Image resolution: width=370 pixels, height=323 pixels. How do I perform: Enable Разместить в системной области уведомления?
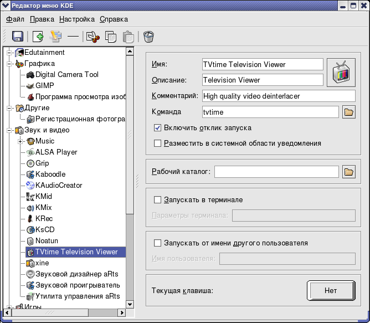(157, 143)
